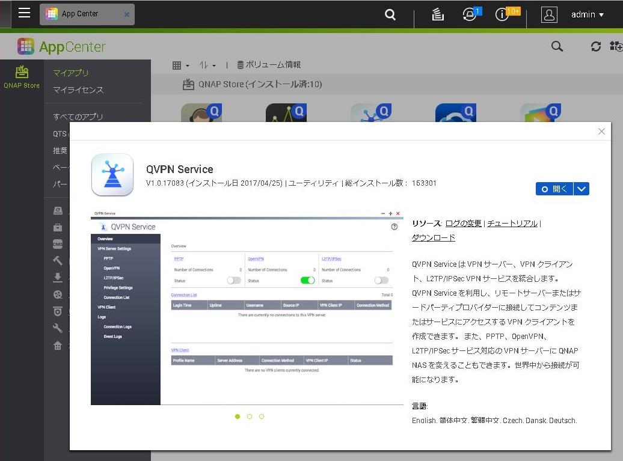Image resolution: width=623 pixels, height=461 pixels.
Task: Select QTS category in sidebar
Action: (61, 134)
